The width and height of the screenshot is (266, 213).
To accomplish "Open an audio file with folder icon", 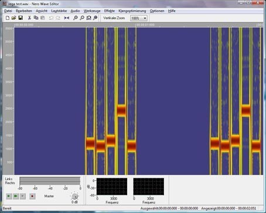I will [x=13, y=18].
